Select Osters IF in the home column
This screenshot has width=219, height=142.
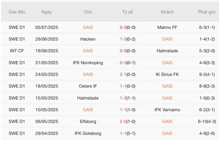coord(88,86)
